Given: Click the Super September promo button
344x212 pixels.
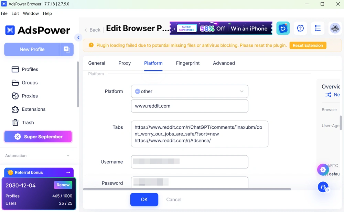Looking at the screenshot, I should tap(38, 137).
